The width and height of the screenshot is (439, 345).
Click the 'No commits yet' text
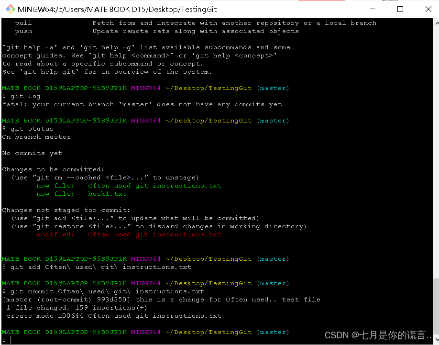coord(31,153)
